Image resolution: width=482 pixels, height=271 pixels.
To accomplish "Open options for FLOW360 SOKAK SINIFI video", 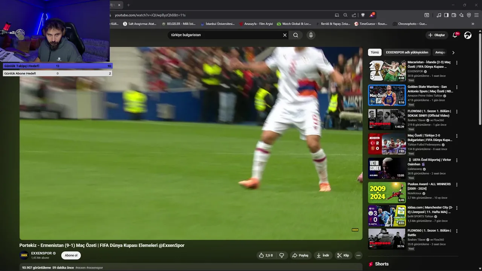I will point(457,112).
